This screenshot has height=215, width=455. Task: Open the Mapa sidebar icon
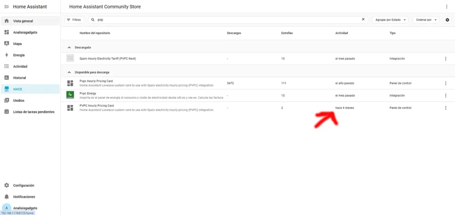(x=7, y=44)
